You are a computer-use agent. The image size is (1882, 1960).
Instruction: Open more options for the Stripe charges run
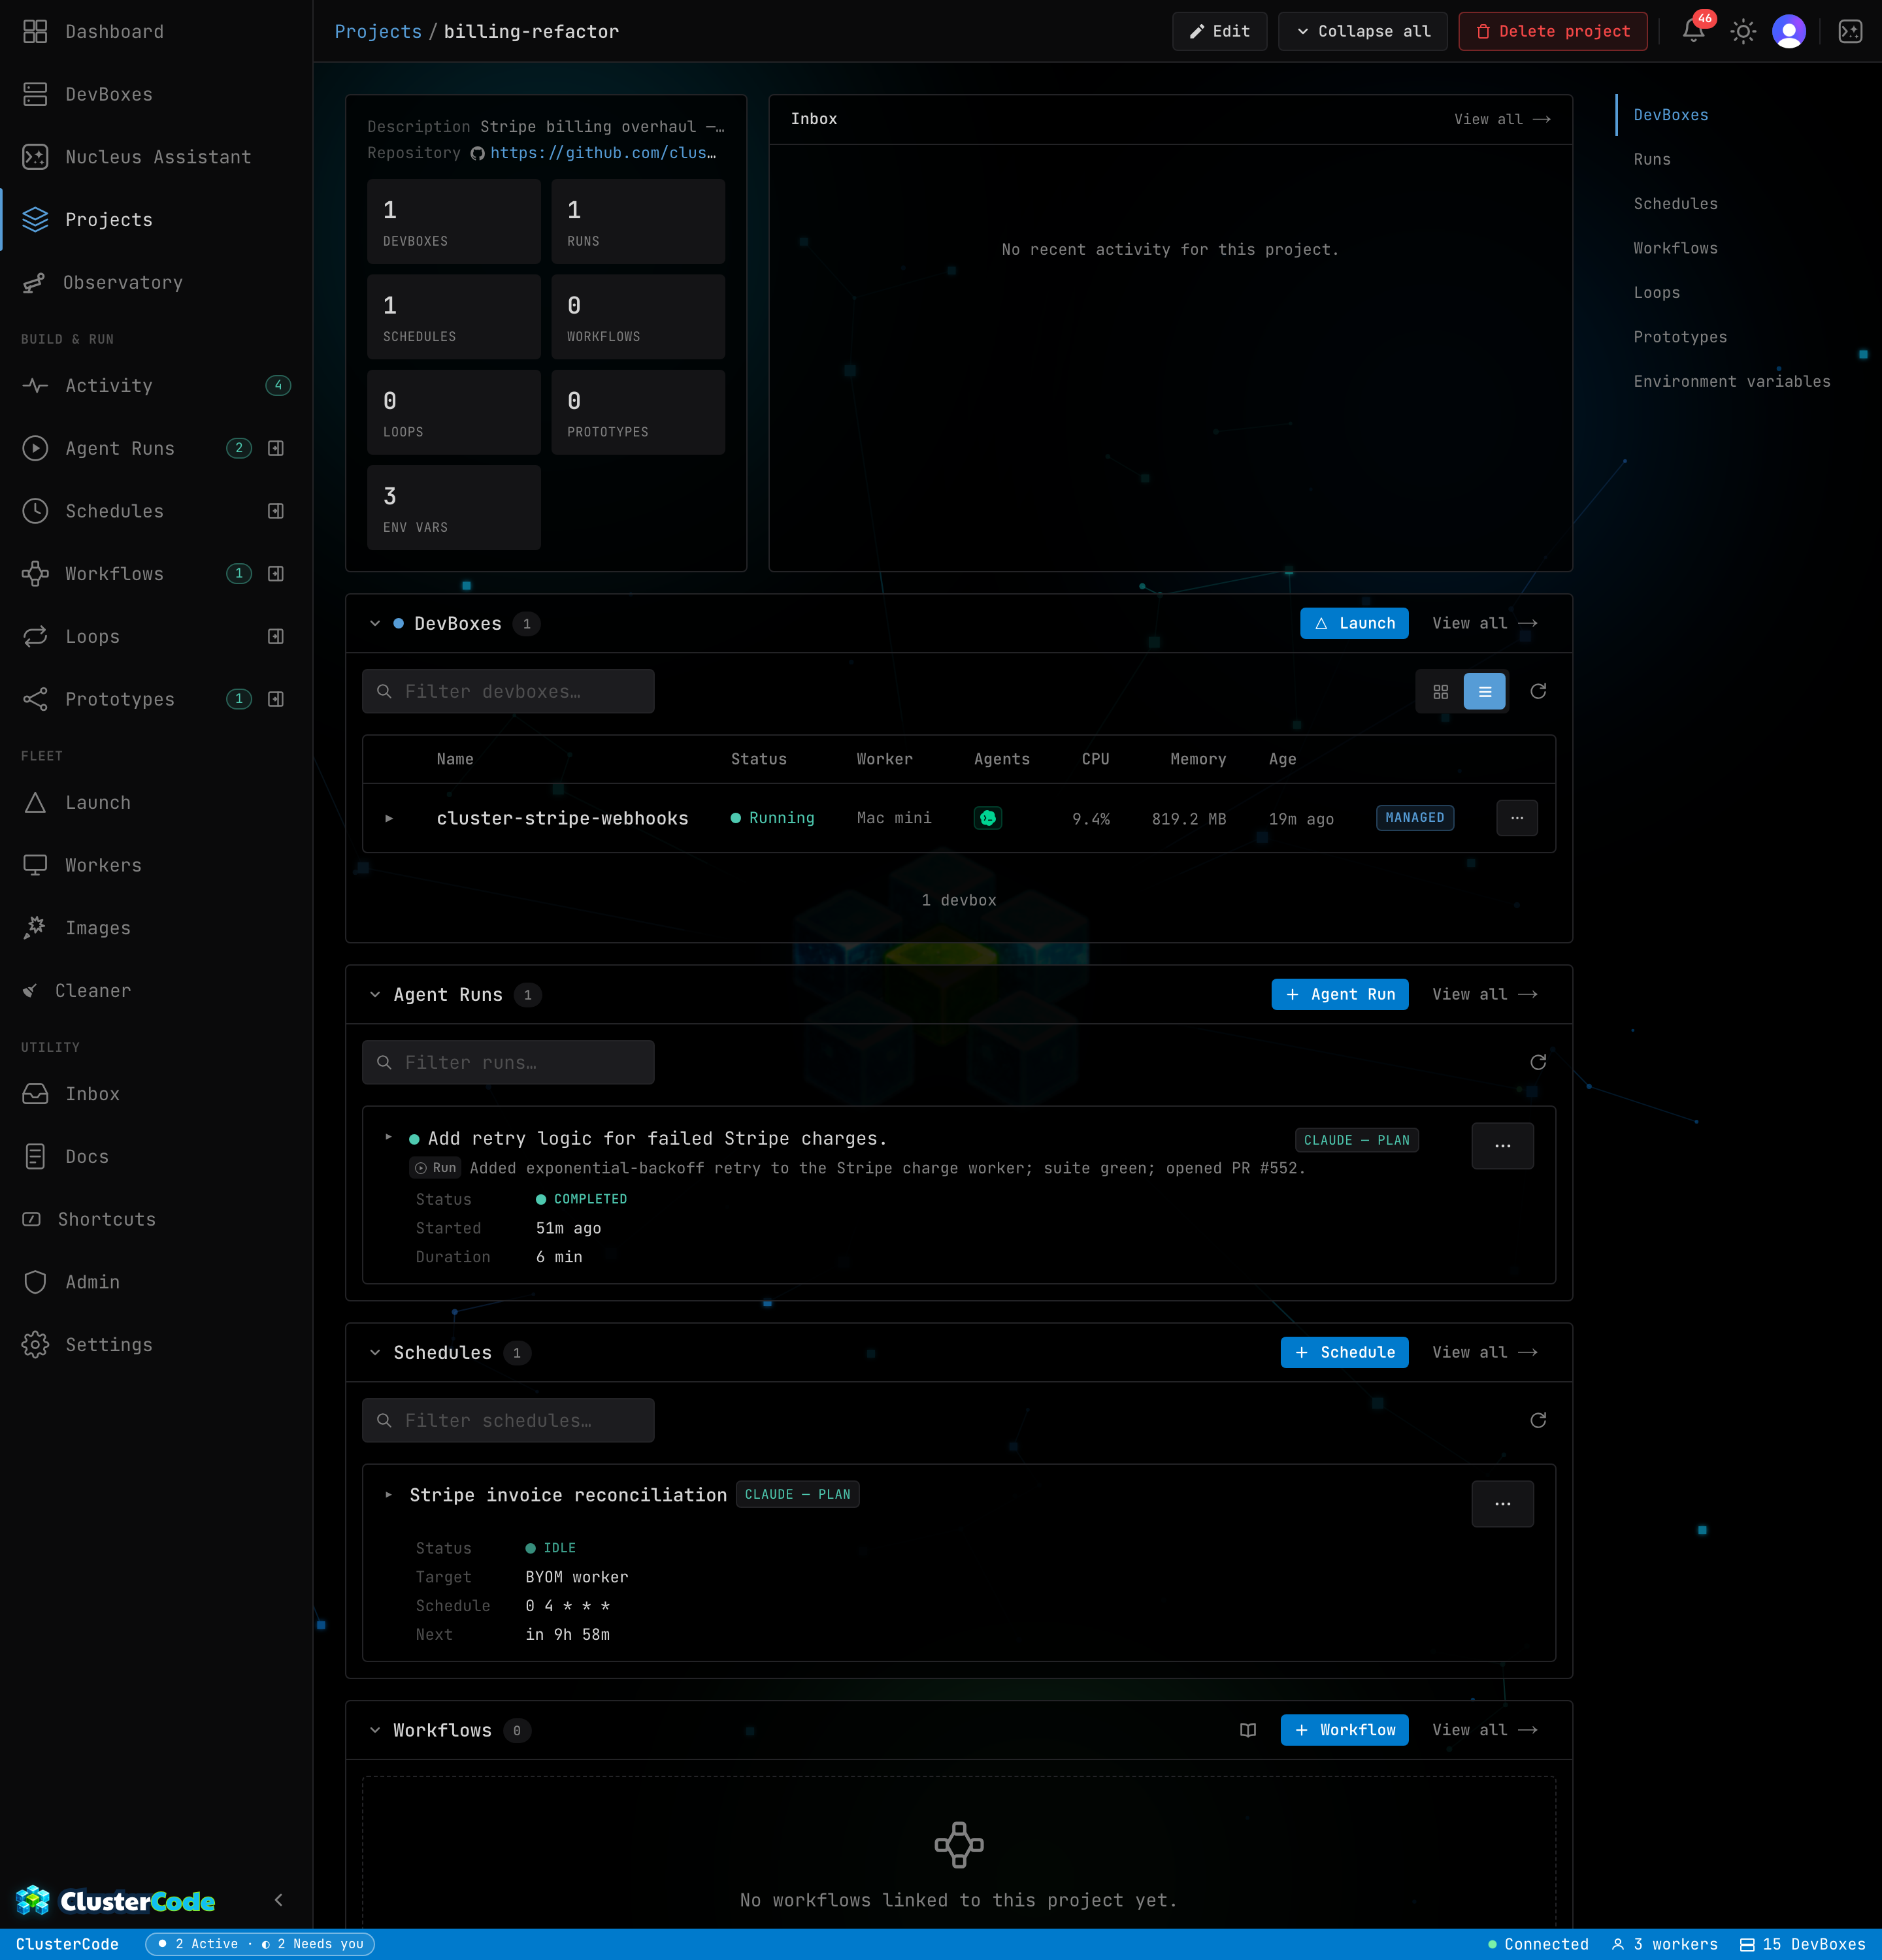[x=1502, y=1146]
